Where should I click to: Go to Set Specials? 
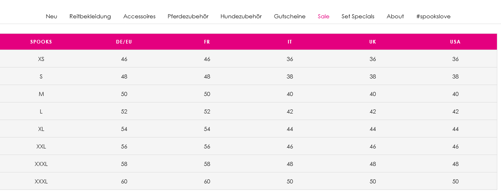point(358,16)
